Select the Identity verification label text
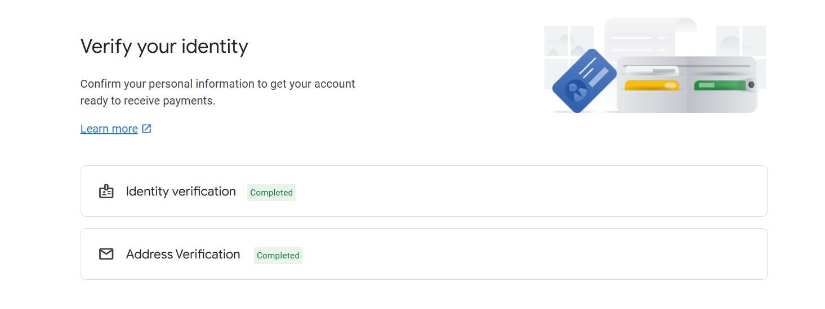This screenshot has width=825, height=309. point(181,192)
